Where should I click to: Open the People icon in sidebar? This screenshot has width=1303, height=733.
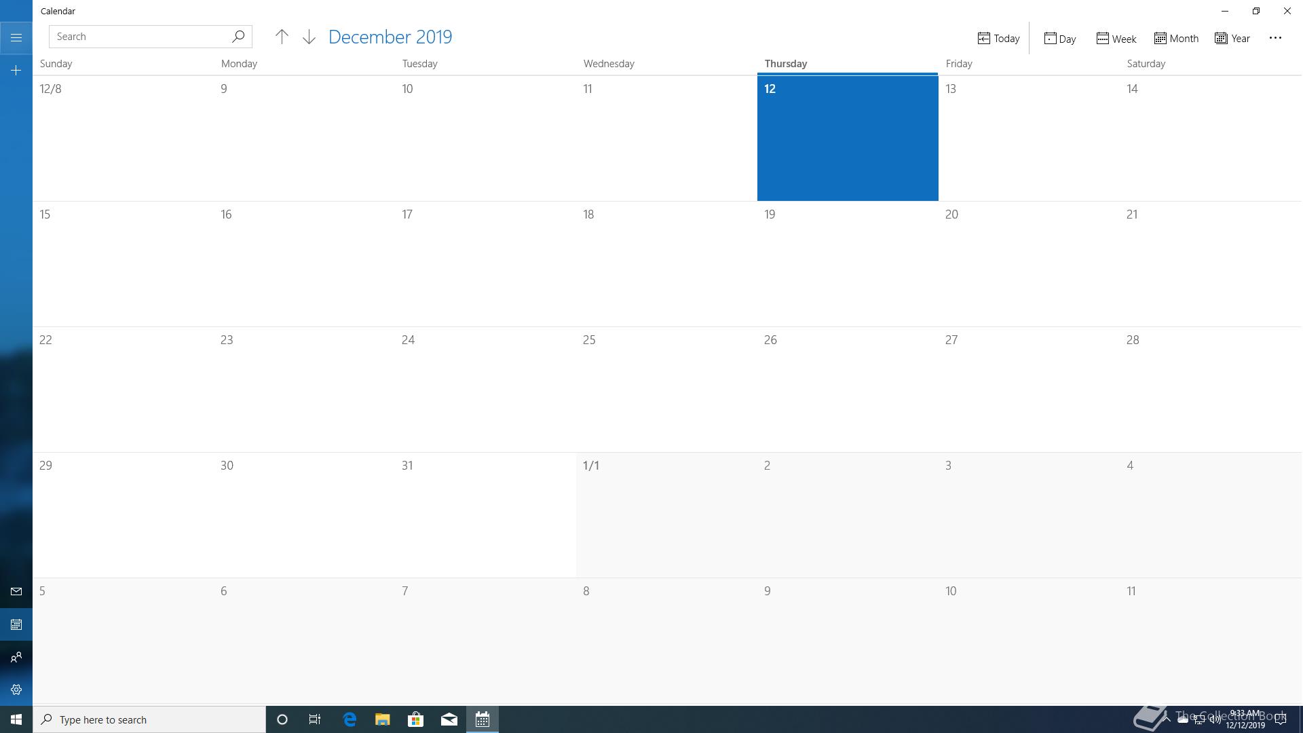[x=16, y=657]
